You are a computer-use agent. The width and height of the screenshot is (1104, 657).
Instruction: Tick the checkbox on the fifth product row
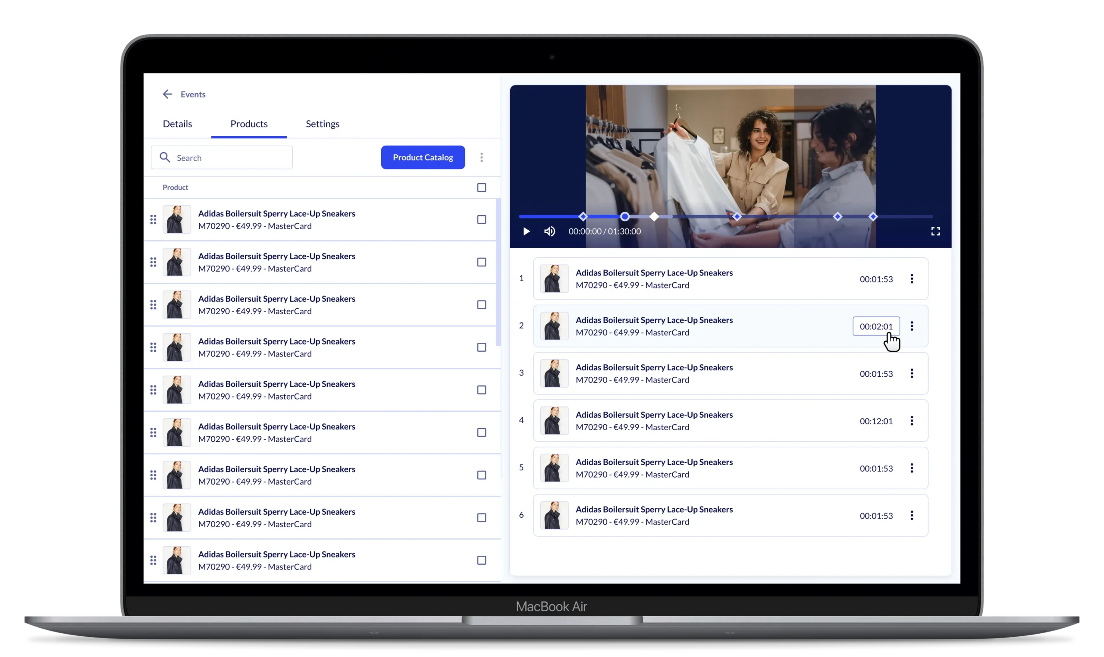(x=481, y=390)
